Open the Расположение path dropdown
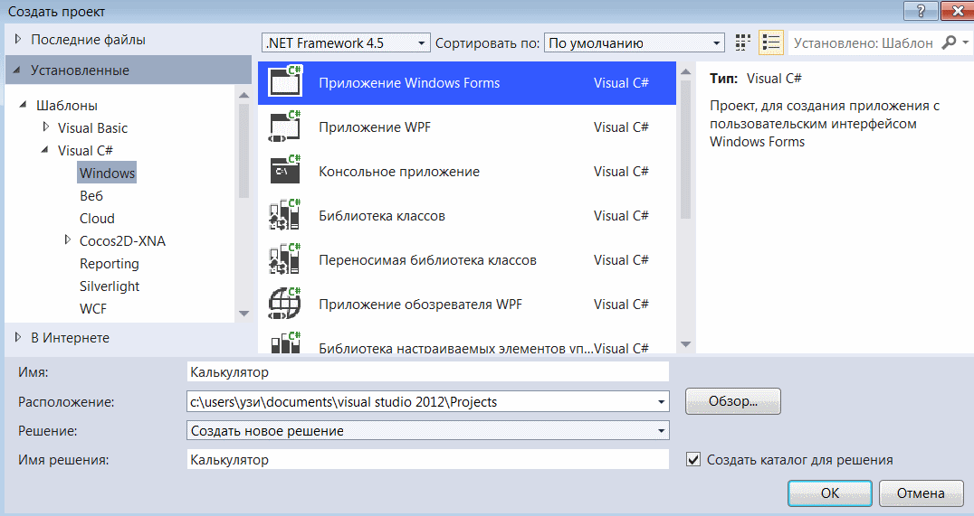The width and height of the screenshot is (974, 516). click(x=661, y=402)
